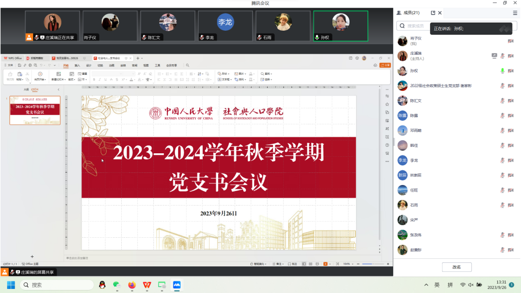Open WPS Office from the taskbar
Screen dimensions: 521x293
coord(147,285)
